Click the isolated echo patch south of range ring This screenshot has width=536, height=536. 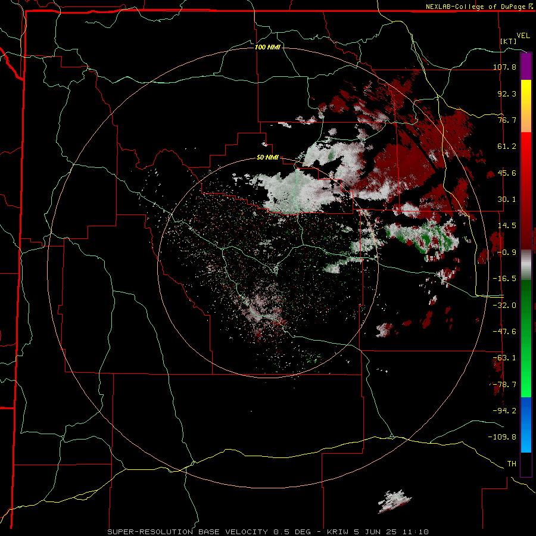click(x=394, y=501)
